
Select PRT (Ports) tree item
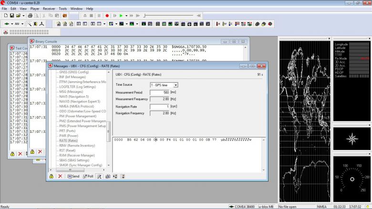(x=67, y=131)
